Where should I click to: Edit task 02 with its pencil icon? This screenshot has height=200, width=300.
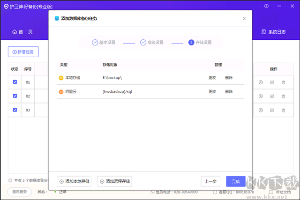tap(272, 96)
